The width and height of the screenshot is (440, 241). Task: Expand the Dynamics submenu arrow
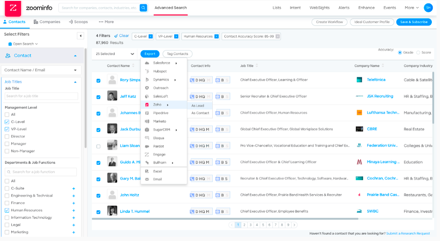(x=175, y=80)
